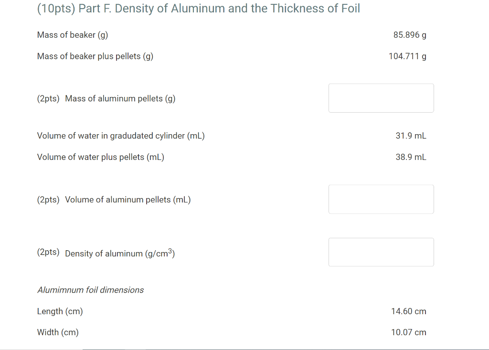Click the Width label
Screen dimensions: 489x350
58,332
